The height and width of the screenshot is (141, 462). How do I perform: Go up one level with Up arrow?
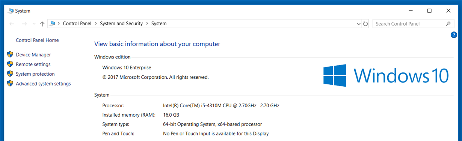tap(42, 24)
